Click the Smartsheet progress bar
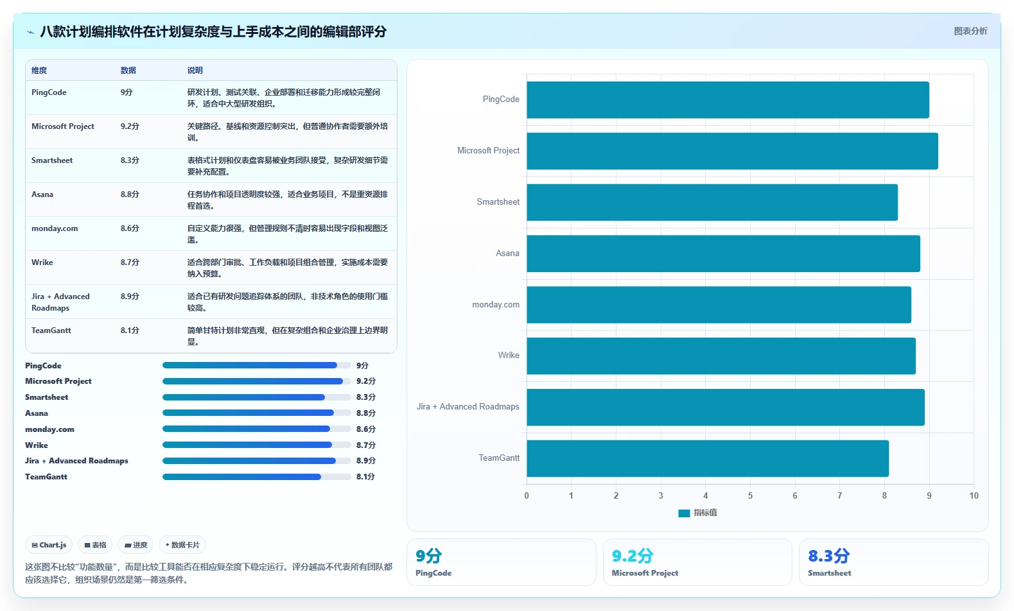 pyautogui.click(x=257, y=397)
